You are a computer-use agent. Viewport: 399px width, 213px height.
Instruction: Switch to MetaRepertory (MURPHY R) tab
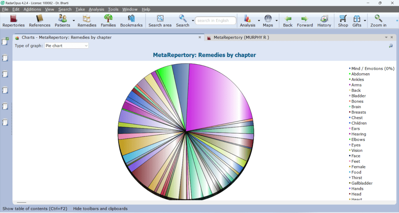coord(241,37)
